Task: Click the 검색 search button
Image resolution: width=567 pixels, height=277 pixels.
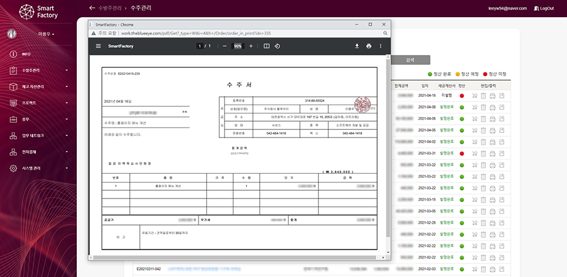Action: (x=410, y=60)
